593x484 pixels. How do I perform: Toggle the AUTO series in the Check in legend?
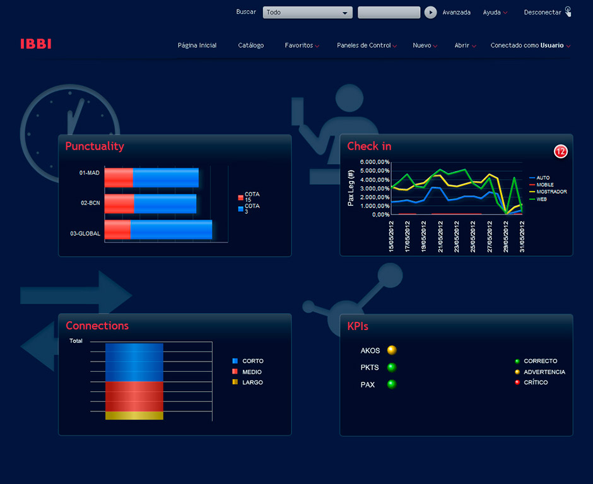(540, 178)
